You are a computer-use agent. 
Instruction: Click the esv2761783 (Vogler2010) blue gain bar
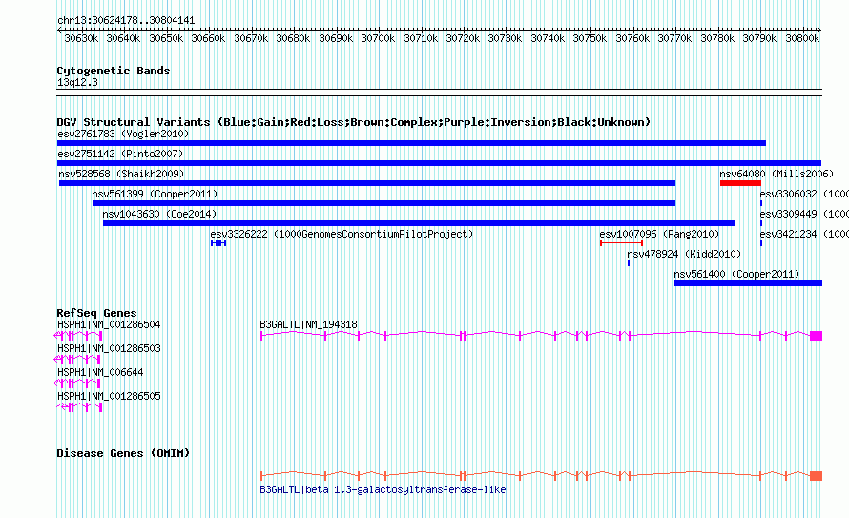[411, 143]
